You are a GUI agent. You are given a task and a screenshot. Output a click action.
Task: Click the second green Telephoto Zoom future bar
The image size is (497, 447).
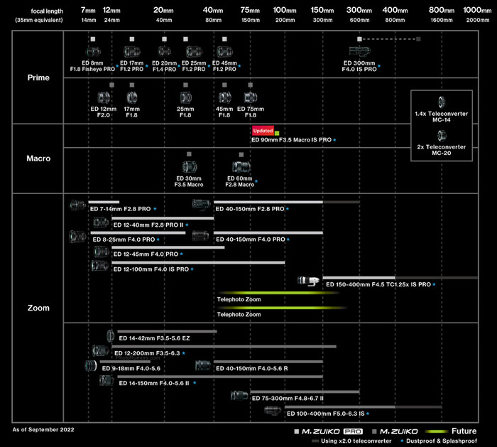[x=282, y=308]
